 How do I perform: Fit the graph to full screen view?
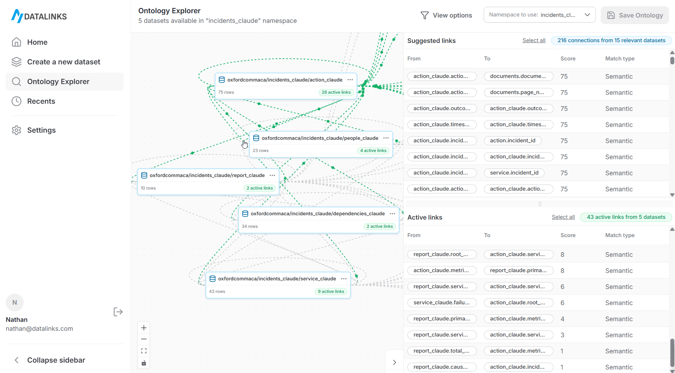coord(144,351)
